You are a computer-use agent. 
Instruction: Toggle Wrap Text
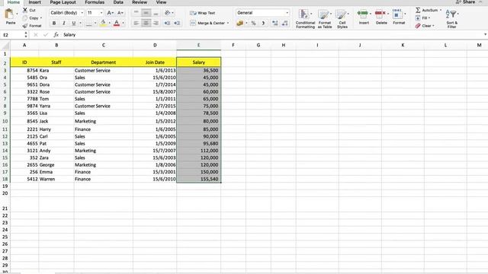coord(203,13)
